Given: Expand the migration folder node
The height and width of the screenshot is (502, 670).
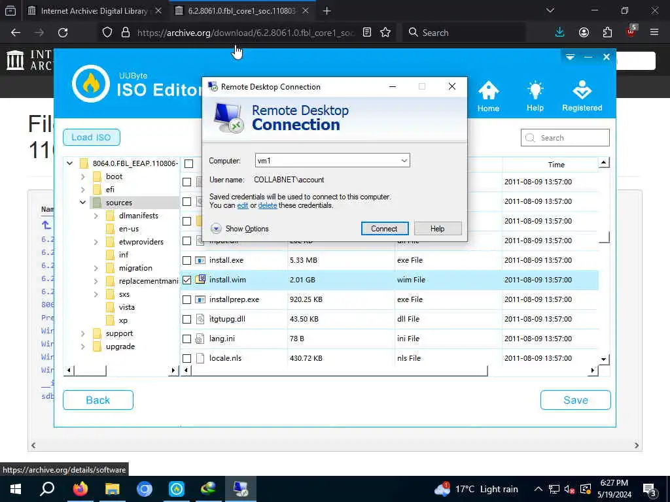Looking at the screenshot, I should pyautogui.click(x=96, y=269).
